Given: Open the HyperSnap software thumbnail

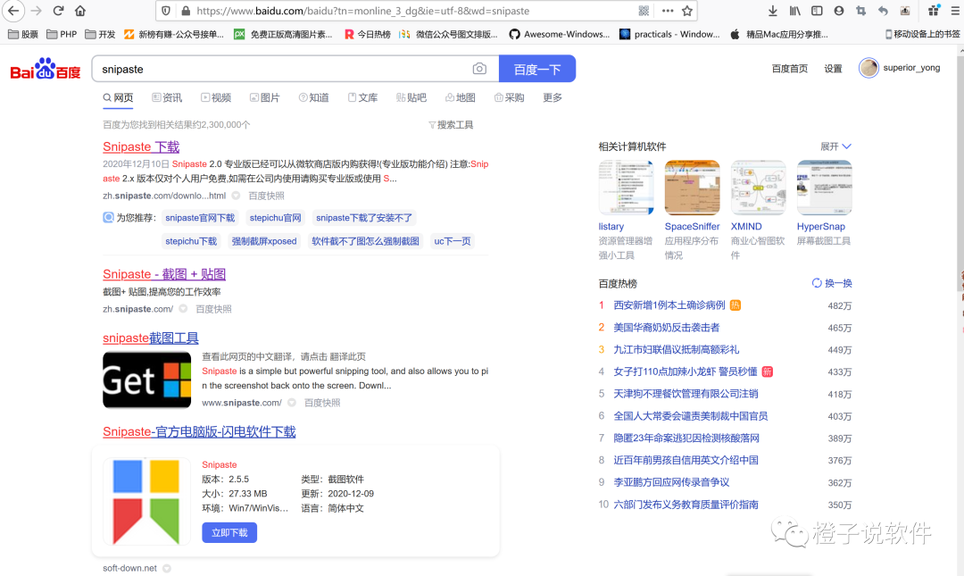Looking at the screenshot, I should click(825, 188).
